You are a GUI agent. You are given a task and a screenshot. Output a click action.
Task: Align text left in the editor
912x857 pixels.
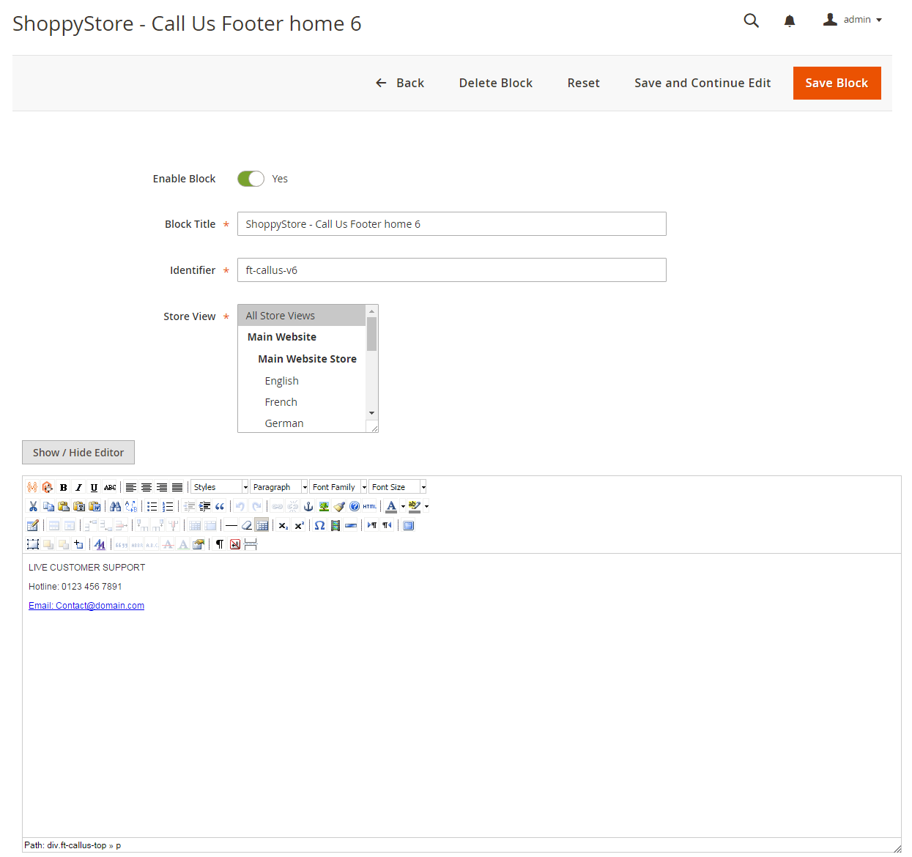(130, 487)
